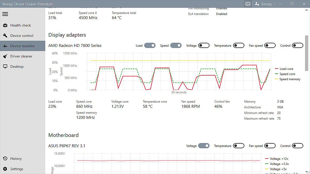This screenshot has width=310, height=174.
Task: Open Driver cleaner section
Action: 22,56
